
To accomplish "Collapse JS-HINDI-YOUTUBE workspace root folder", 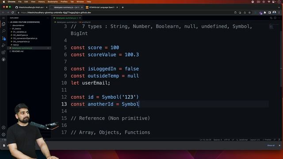I will [x=25, y=22].
